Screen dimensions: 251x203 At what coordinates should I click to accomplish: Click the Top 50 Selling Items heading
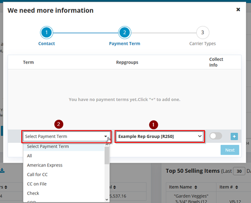coord(193,171)
